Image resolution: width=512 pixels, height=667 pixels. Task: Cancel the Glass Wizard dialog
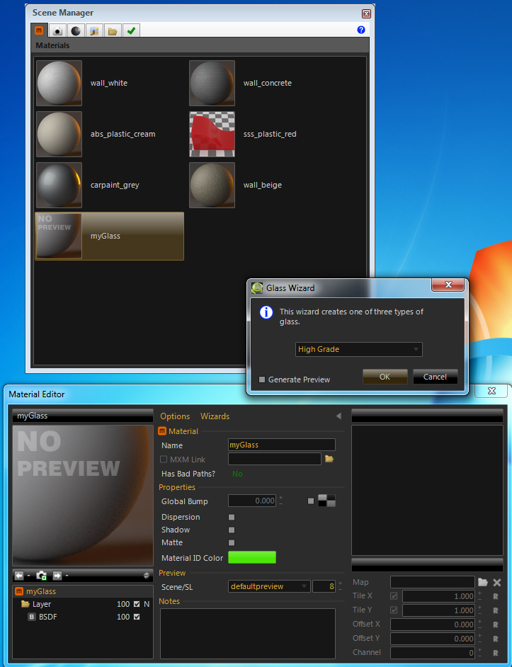(x=435, y=377)
